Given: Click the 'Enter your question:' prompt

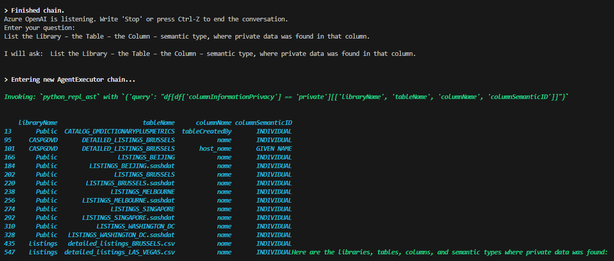Looking at the screenshot, I should tap(39, 28).
